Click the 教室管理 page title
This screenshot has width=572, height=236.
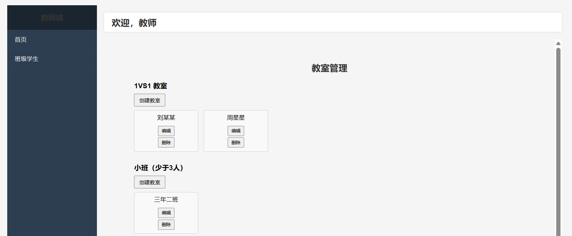tap(329, 69)
